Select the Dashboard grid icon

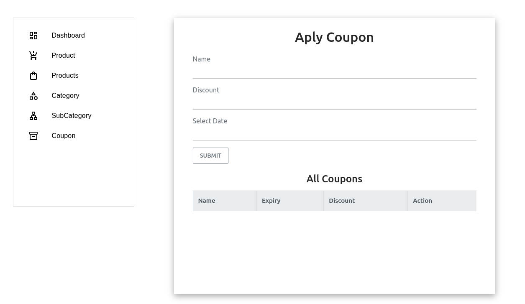pyautogui.click(x=33, y=36)
